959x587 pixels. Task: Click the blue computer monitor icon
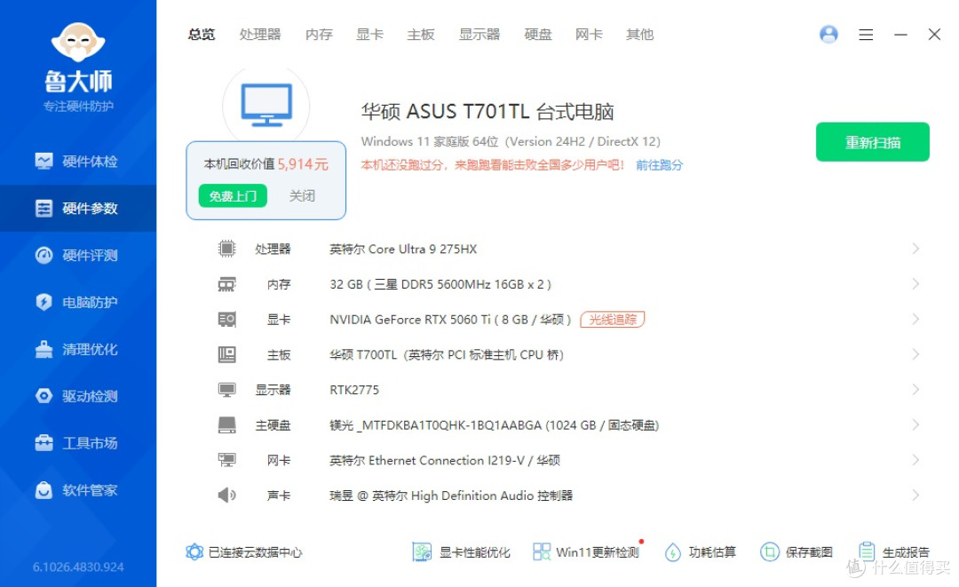(266, 105)
